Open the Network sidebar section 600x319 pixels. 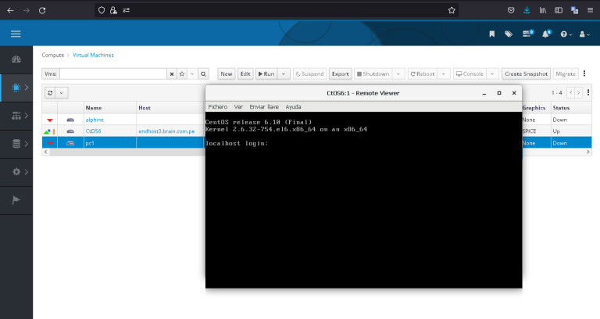[16, 116]
